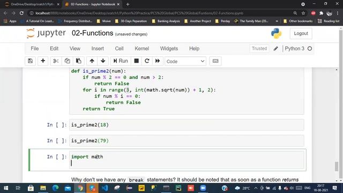Click the Trusted notebook indicator
The height and width of the screenshot is (193, 343).
(259, 49)
